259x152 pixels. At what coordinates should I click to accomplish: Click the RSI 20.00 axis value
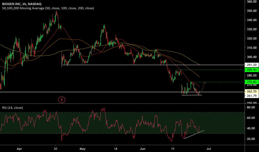pos(251,139)
